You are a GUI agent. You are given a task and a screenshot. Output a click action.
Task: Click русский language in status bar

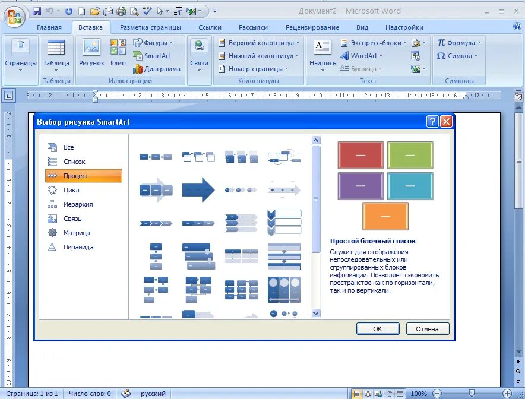point(153,394)
